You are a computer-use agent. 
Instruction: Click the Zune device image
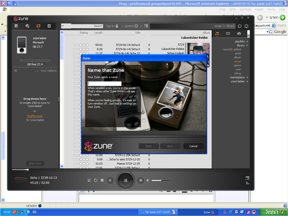(22, 45)
